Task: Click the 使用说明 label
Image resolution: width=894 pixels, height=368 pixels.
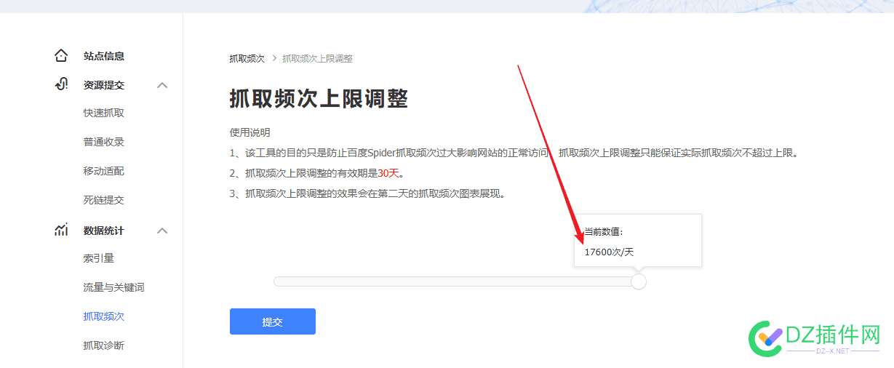Action: pyautogui.click(x=250, y=132)
